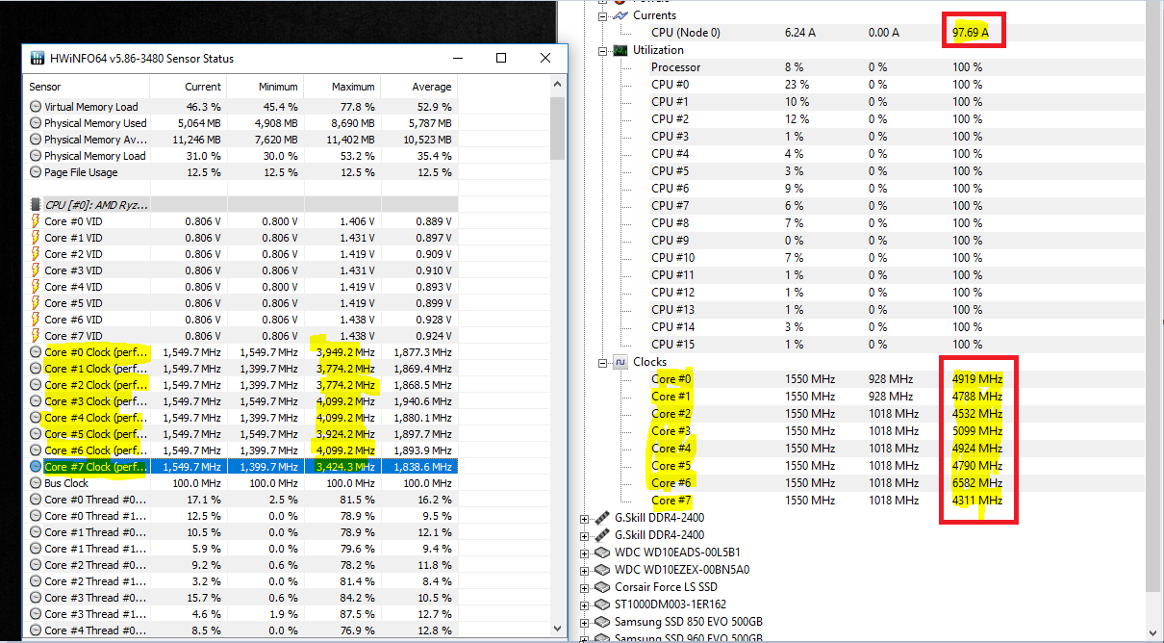The height and width of the screenshot is (643, 1164).
Task: Click the Maximum column header in HWiNFO64
Action: coord(342,87)
